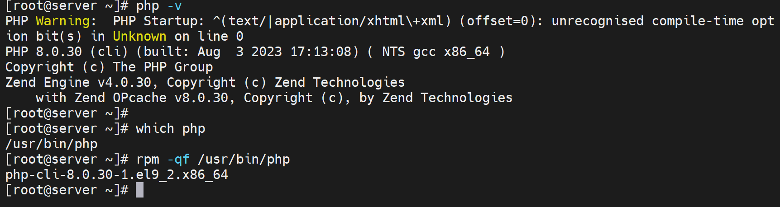Click the "Zend Engine v4.0.30" text
This screenshot has height=207, width=780.
(x=78, y=82)
